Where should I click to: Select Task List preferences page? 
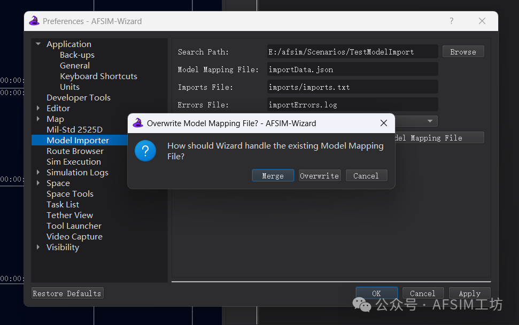click(63, 204)
